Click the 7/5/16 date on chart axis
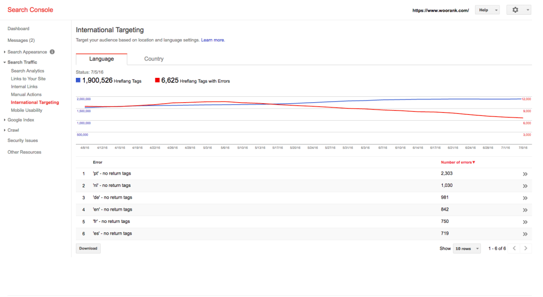 tap(523, 148)
